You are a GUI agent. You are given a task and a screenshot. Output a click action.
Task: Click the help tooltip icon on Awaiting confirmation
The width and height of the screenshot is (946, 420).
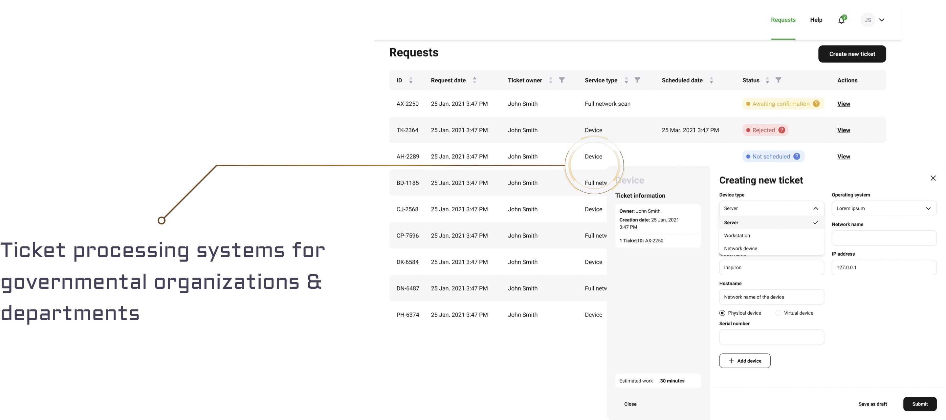[817, 104]
